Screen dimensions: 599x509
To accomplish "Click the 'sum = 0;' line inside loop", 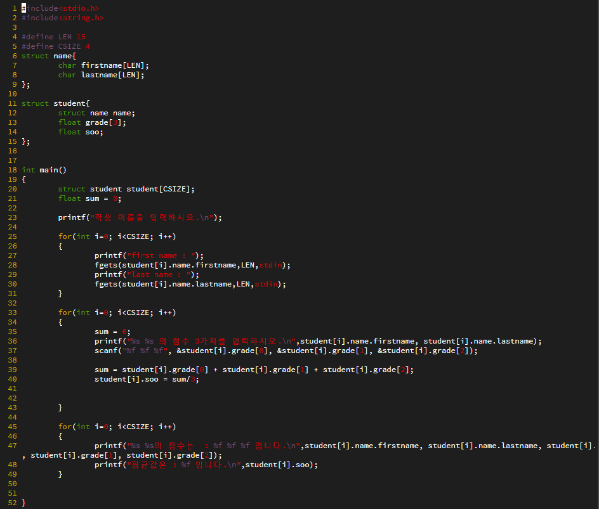I will click(x=113, y=332).
